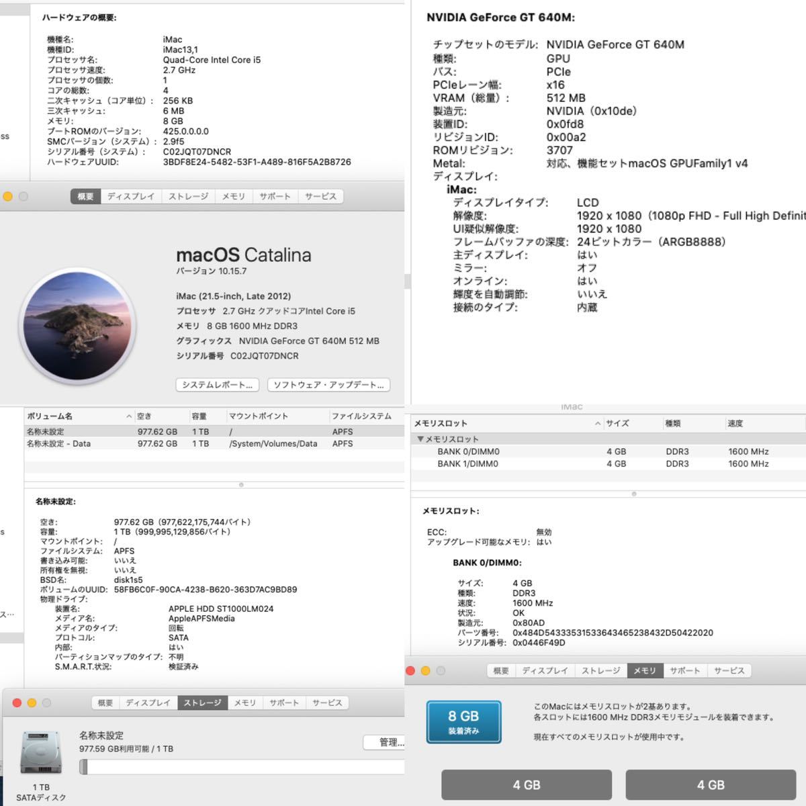Close the storage window with red button
806x806 pixels.
click(x=17, y=703)
